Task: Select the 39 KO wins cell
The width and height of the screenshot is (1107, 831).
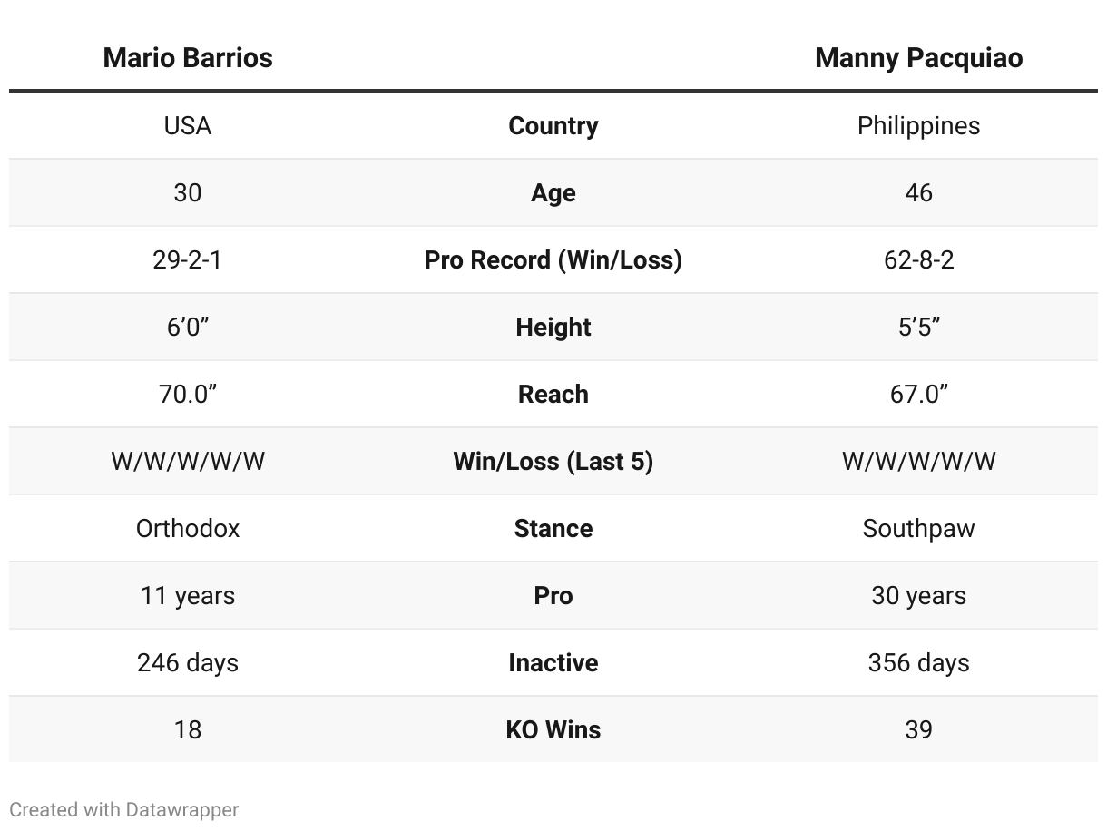Action: tap(918, 729)
